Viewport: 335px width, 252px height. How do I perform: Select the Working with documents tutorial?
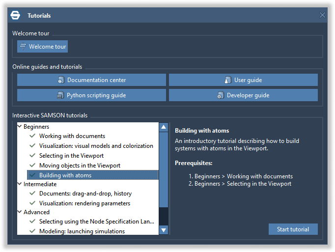[x=72, y=136]
